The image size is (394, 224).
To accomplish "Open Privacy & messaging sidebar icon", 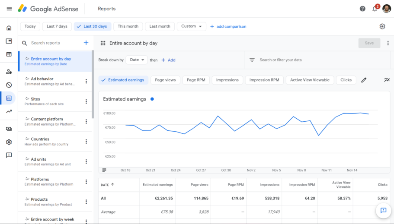I will (9, 72).
